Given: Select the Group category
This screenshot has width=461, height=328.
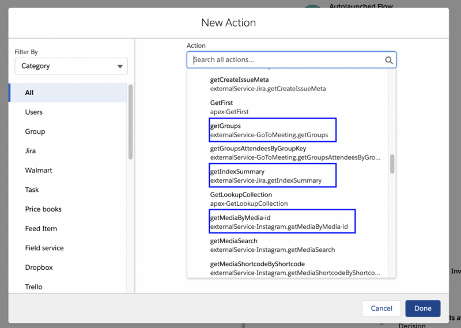Looking at the screenshot, I should click(68, 131).
